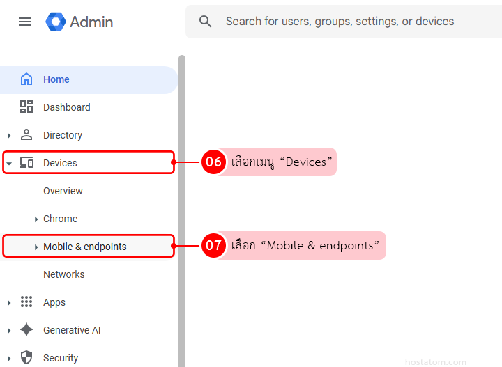This screenshot has height=367, width=502.
Task: Open the hamburger main menu
Action: click(25, 22)
